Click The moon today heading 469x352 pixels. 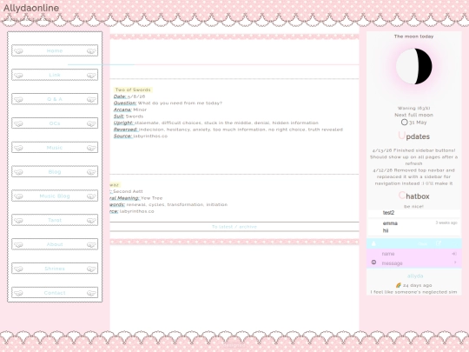[x=413, y=37]
